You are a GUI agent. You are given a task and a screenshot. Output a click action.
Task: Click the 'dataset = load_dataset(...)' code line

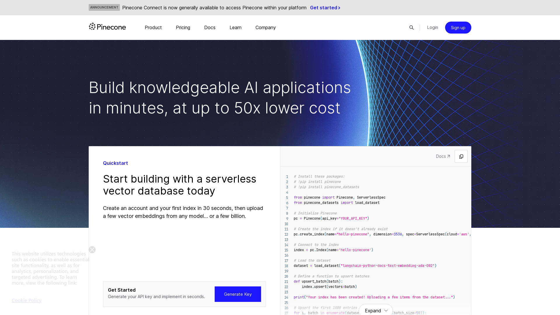click(365, 266)
